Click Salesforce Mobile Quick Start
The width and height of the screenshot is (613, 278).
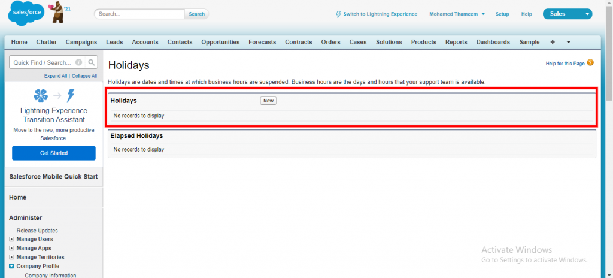click(53, 177)
